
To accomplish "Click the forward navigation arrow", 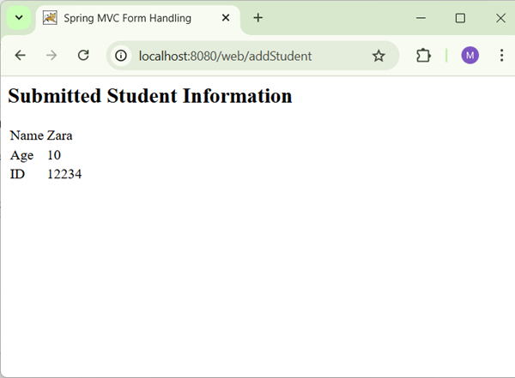I will 51,55.
